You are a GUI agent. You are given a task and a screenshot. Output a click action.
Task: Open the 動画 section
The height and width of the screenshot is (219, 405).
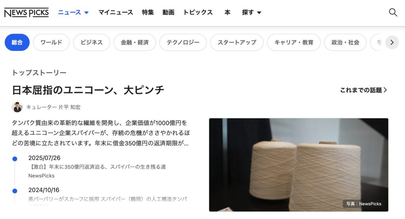(168, 12)
